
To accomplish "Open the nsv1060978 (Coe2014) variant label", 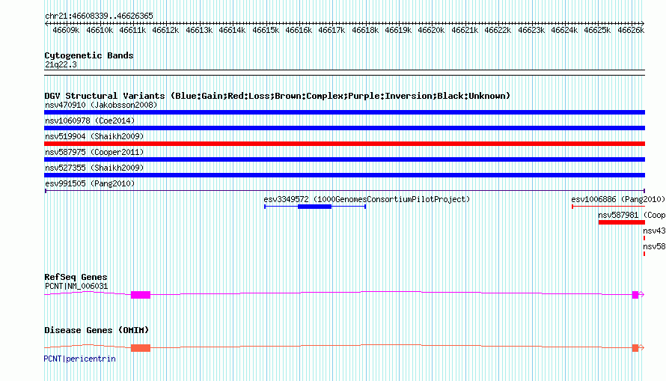I will 90,121.
